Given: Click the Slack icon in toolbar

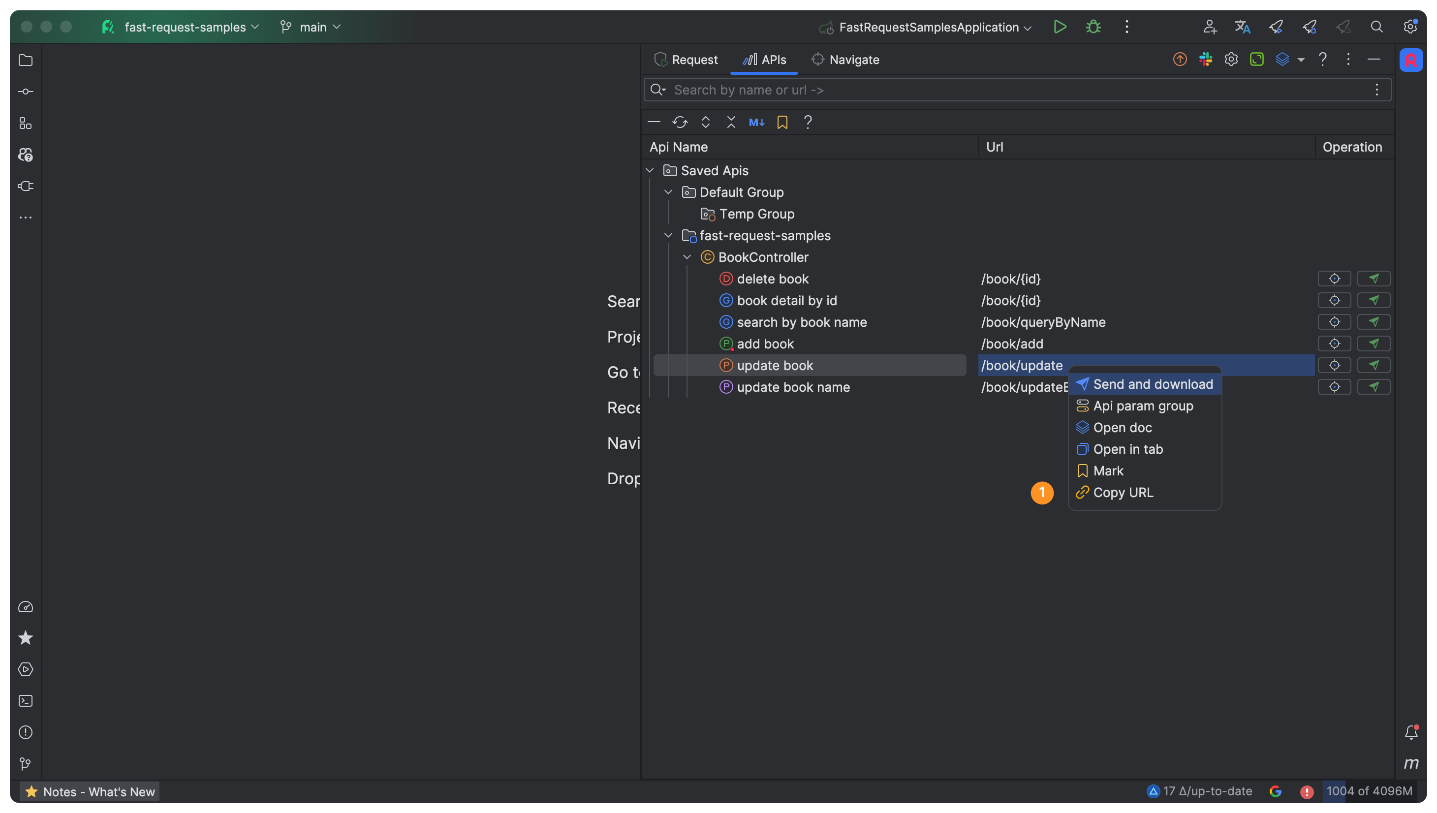Looking at the screenshot, I should tap(1205, 59).
